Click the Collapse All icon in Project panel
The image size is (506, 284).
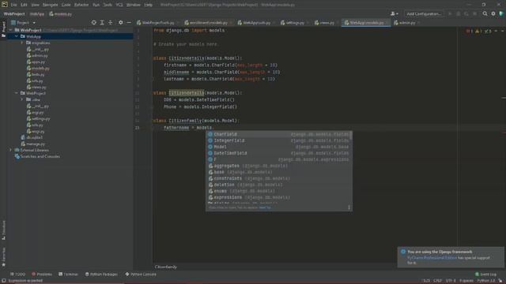click(111, 23)
